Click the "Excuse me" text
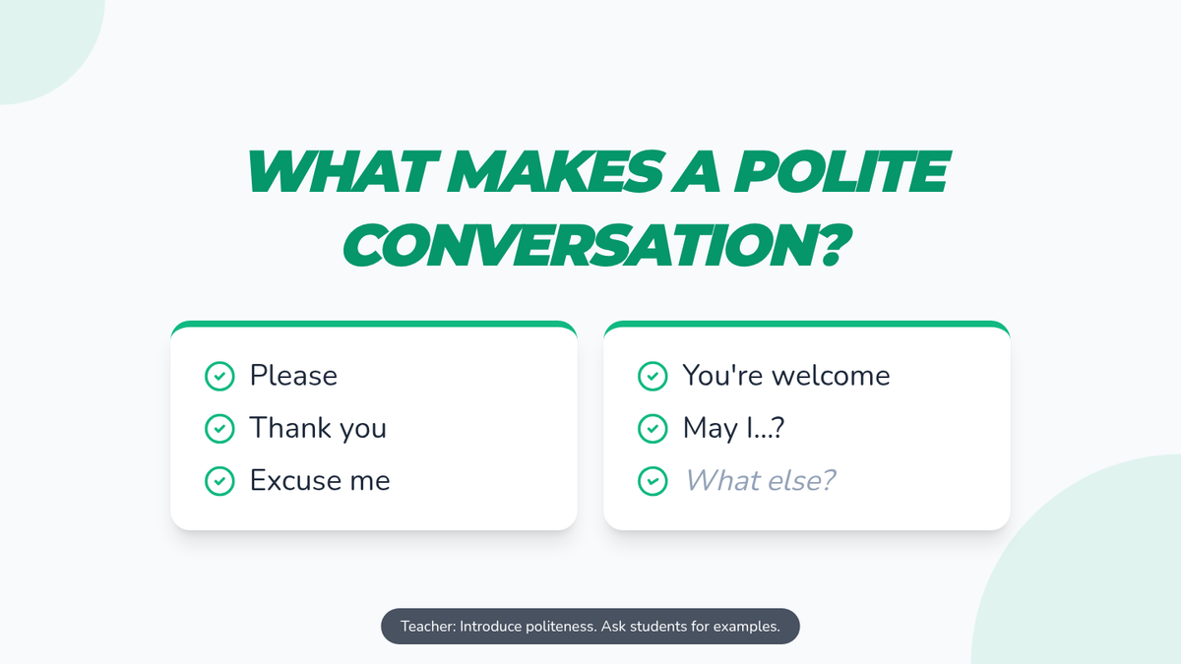 (x=320, y=481)
